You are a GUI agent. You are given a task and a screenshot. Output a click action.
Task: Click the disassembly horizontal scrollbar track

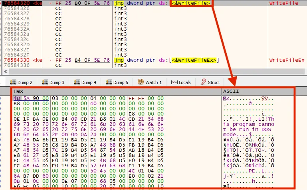pyautogui.click(x=156, y=71)
